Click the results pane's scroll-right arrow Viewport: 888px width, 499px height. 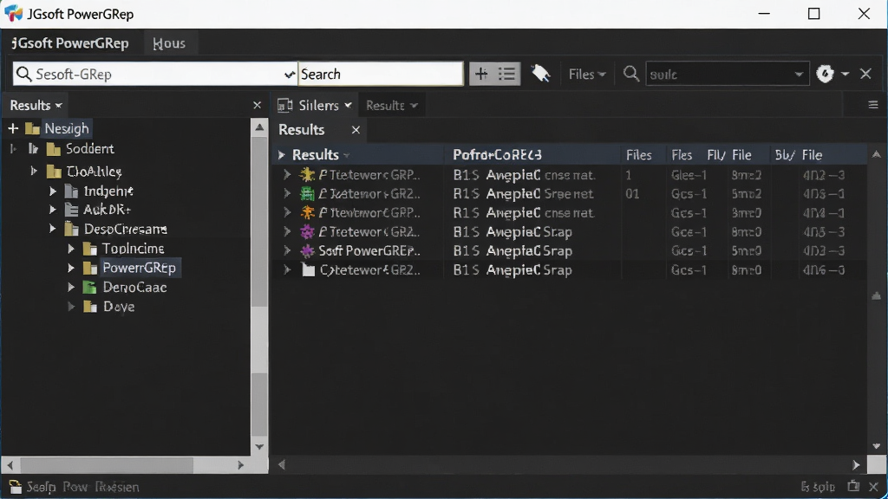[x=856, y=465]
